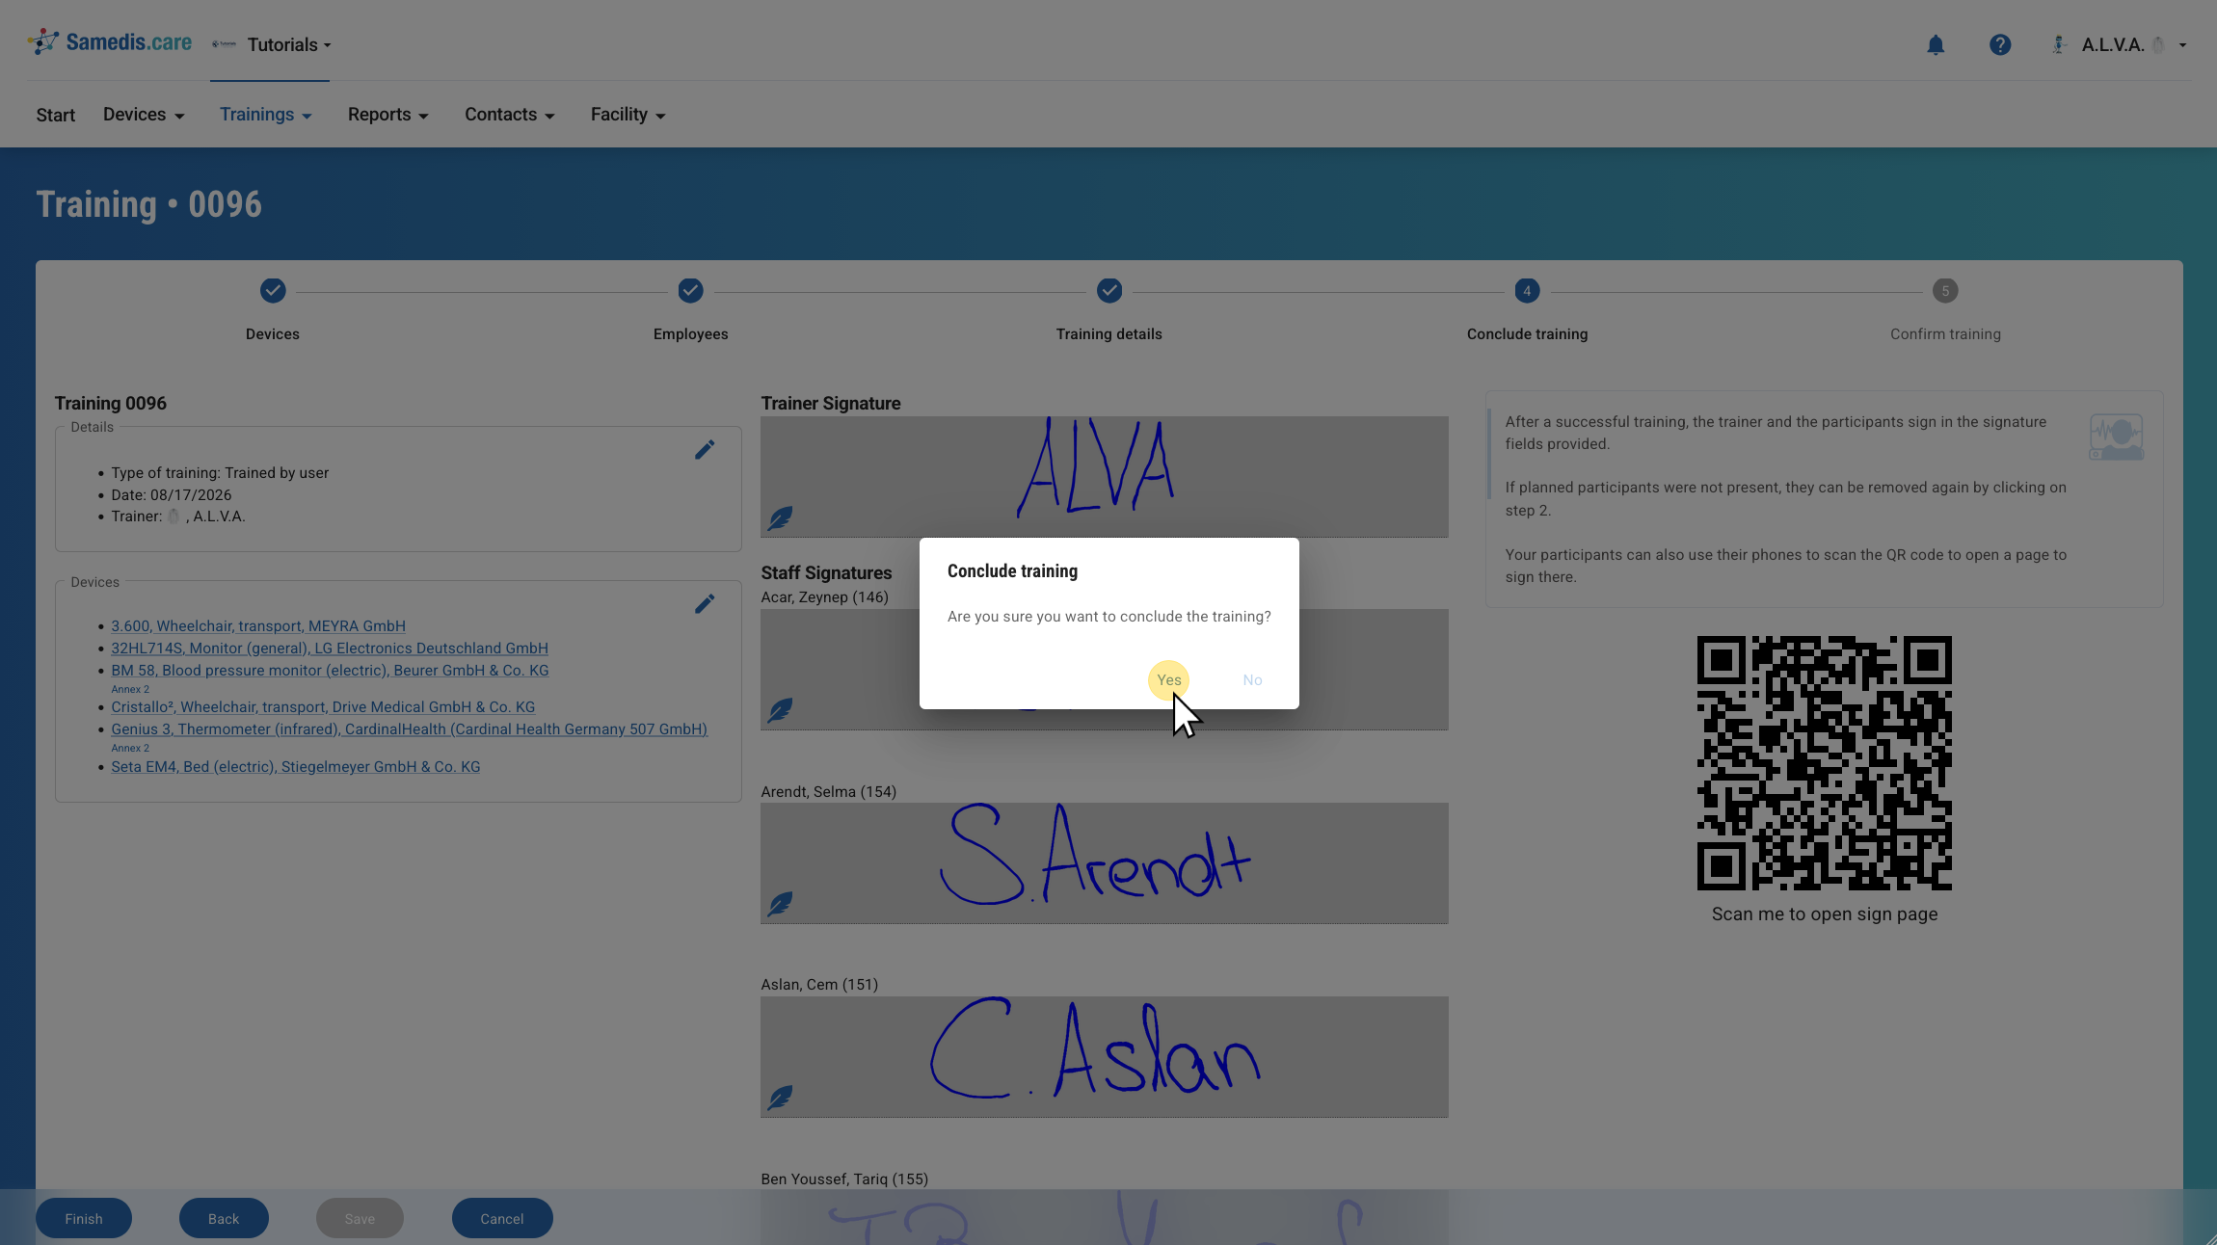The image size is (2217, 1245).
Task: Open the Genius 3 Thermometer device link
Action: point(410,729)
